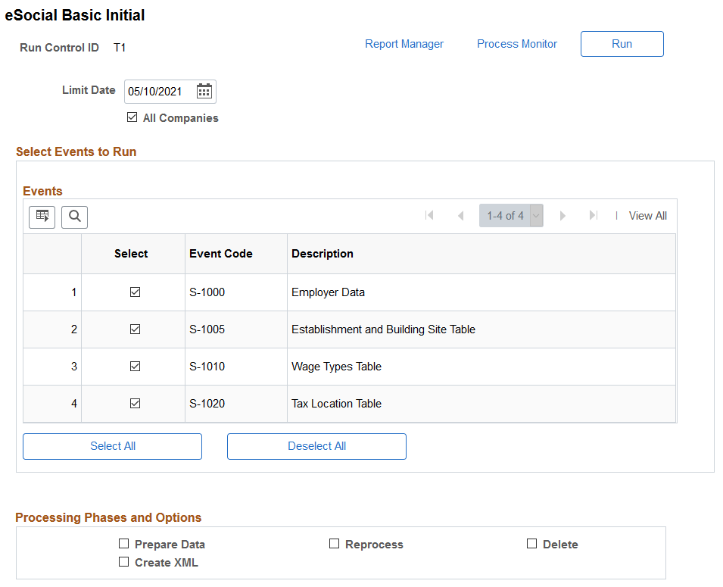Enable the Prepare Data option
The height and width of the screenshot is (587, 723).
click(123, 544)
